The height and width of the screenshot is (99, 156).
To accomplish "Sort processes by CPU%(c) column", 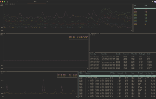I will tap(113, 73).
